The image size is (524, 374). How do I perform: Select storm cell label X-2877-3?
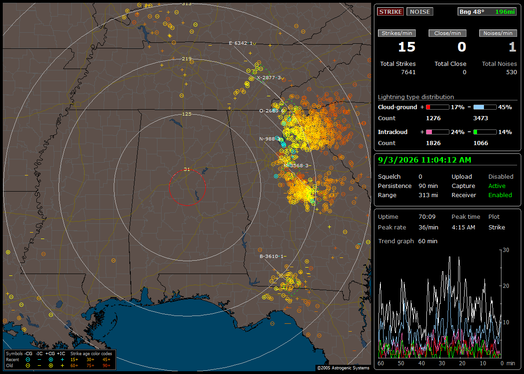pos(269,77)
